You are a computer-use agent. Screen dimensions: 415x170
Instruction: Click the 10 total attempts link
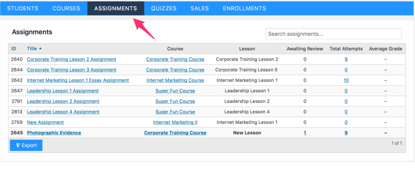tap(346, 80)
